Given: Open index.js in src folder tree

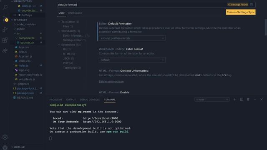Looking at the screenshot, I should coord(23,65).
